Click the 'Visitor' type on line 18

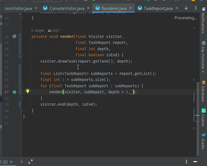click(96, 36)
